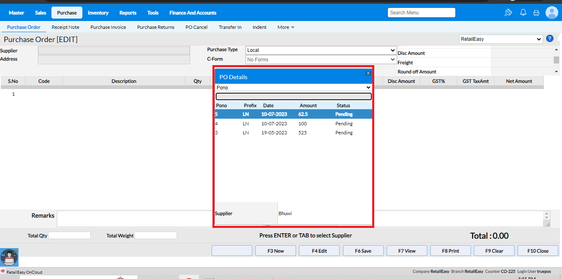Expand the Purchase Type dropdown
Image resolution: width=562 pixels, height=279 pixels.
coord(321,50)
